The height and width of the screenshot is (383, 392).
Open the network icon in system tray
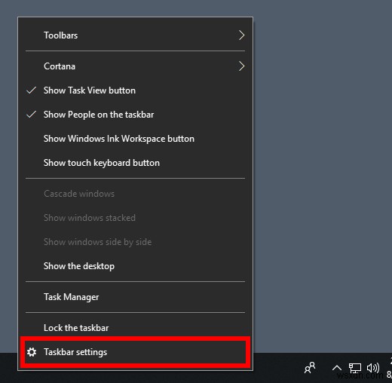(x=354, y=368)
